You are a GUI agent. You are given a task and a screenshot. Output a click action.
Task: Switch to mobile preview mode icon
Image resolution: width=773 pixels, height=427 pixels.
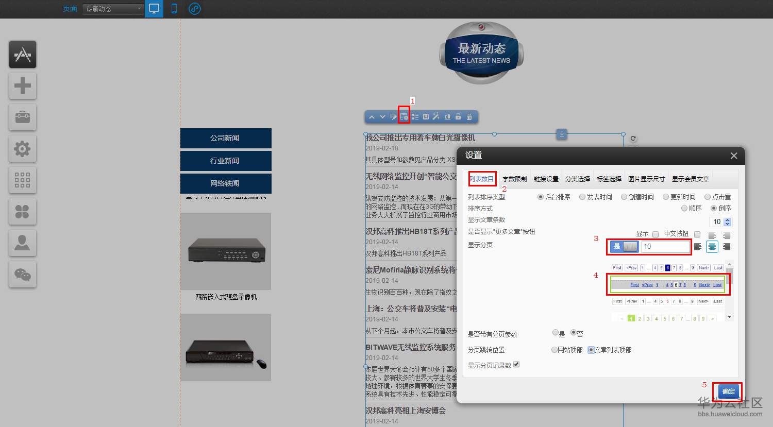174,8
